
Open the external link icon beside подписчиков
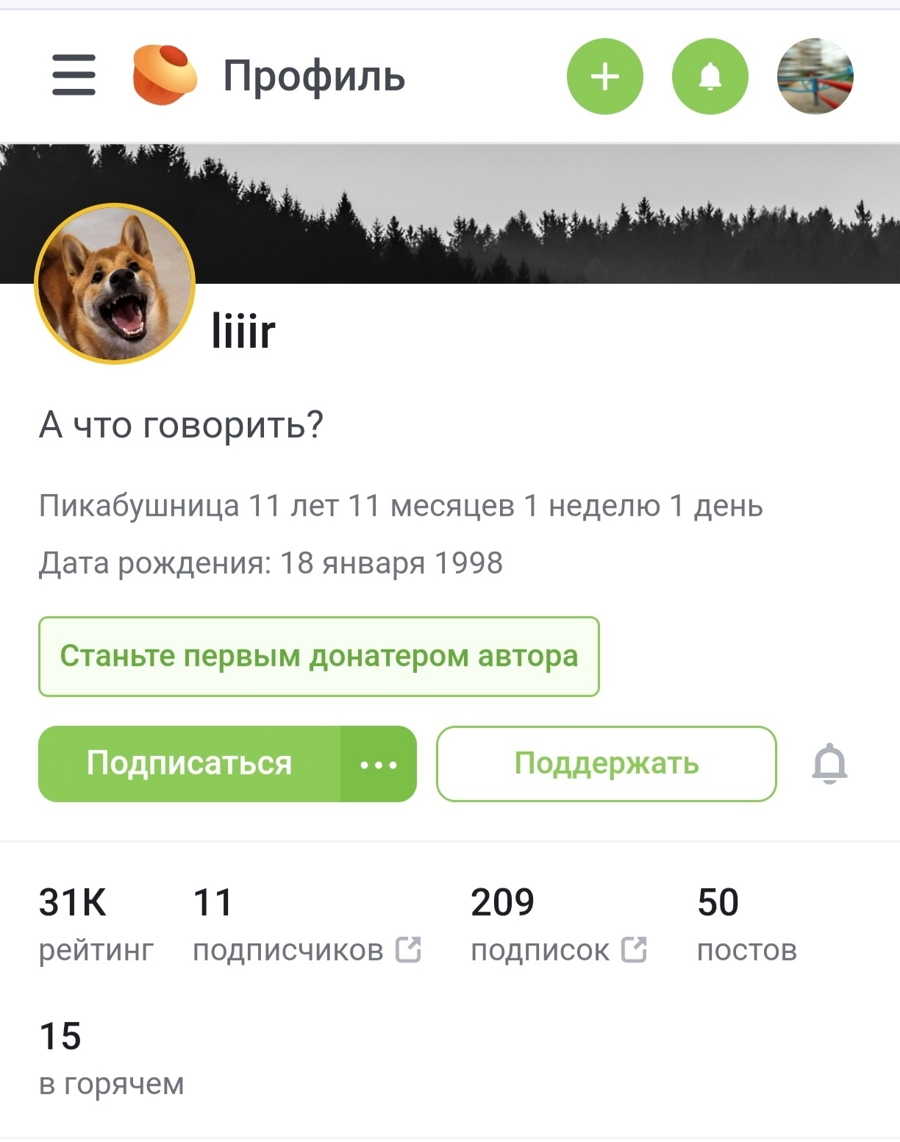coord(408,950)
